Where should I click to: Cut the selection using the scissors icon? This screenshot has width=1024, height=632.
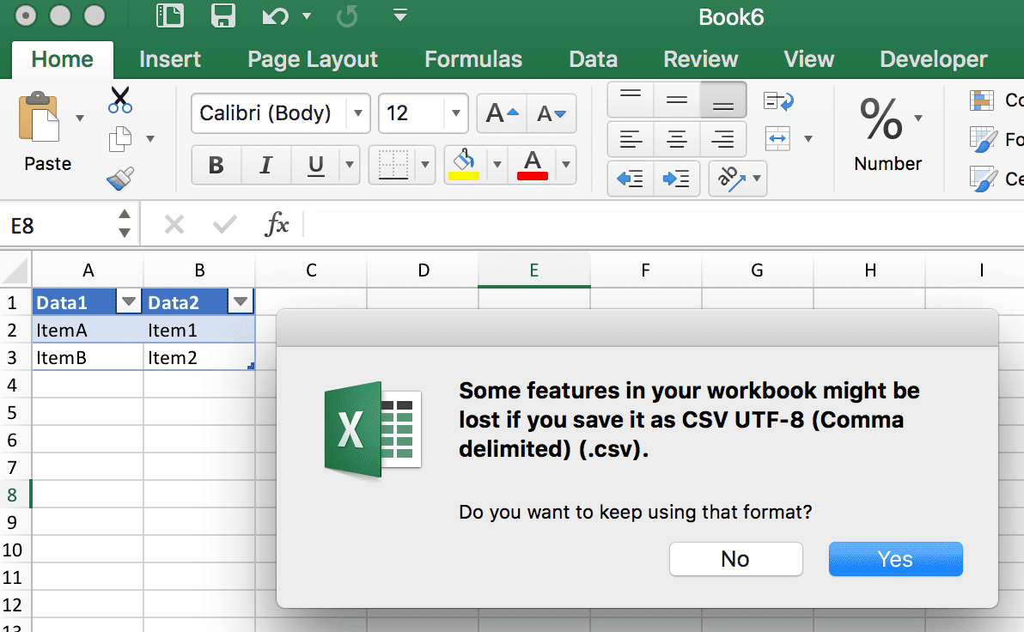[x=119, y=100]
